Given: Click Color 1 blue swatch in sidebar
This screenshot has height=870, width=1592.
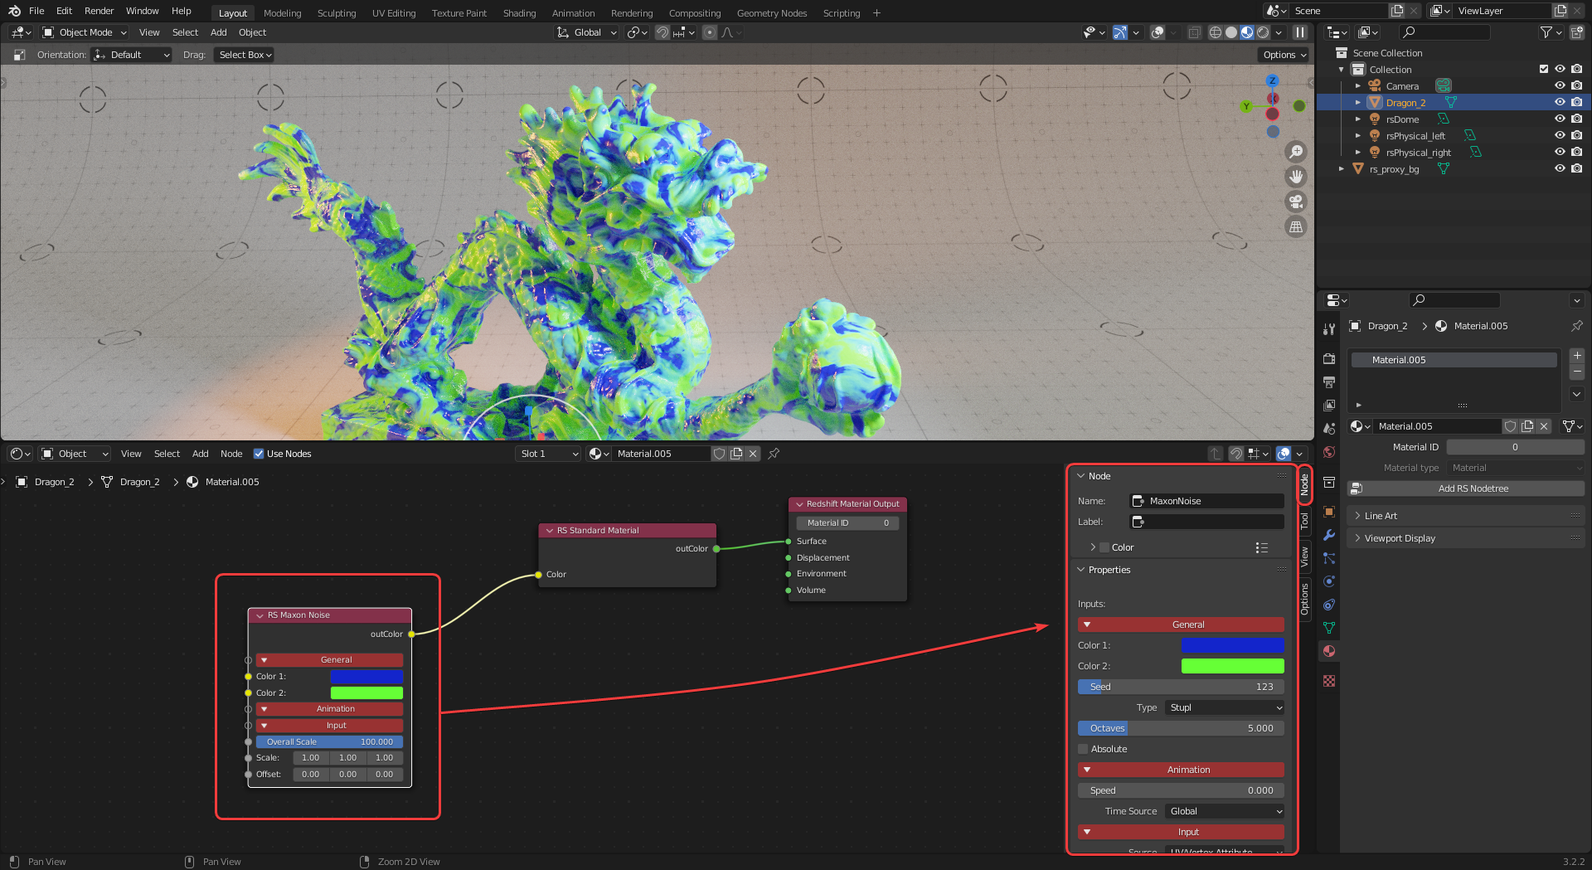Looking at the screenshot, I should [1232, 645].
